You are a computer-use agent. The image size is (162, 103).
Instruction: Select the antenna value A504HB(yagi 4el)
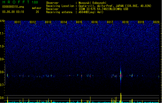click(x=91, y=12)
